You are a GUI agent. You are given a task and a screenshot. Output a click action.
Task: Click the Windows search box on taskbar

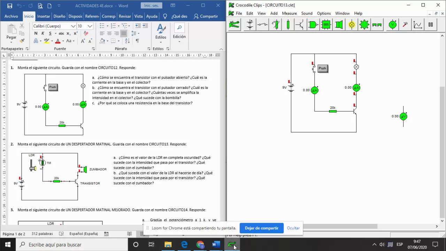(x=72, y=245)
